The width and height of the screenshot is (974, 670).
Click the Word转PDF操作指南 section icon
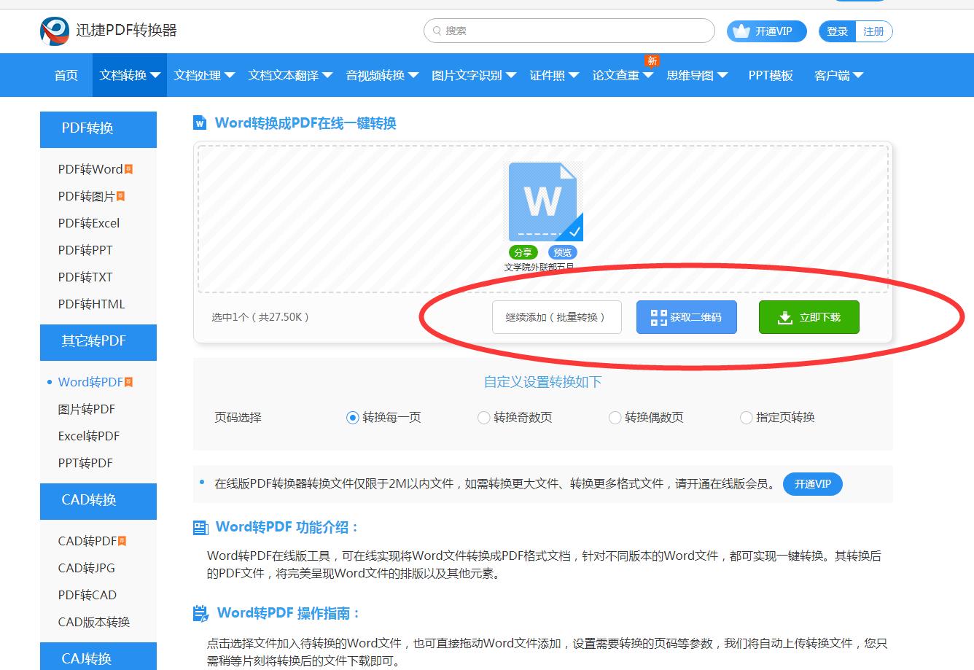[x=200, y=613]
